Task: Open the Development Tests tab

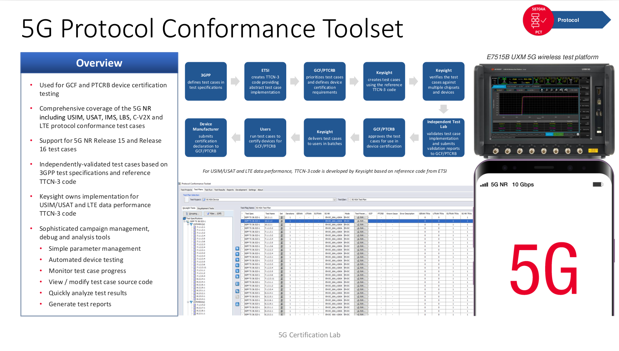Action: [206, 208]
